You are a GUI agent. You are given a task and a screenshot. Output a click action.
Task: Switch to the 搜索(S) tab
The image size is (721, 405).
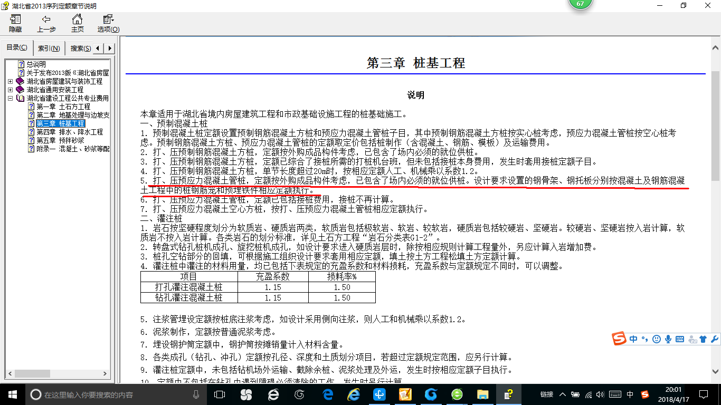[80, 49]
